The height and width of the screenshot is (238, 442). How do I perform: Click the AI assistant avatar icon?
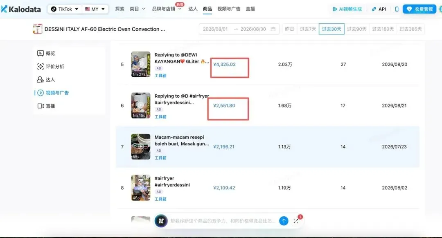click(x=161, y=221)
